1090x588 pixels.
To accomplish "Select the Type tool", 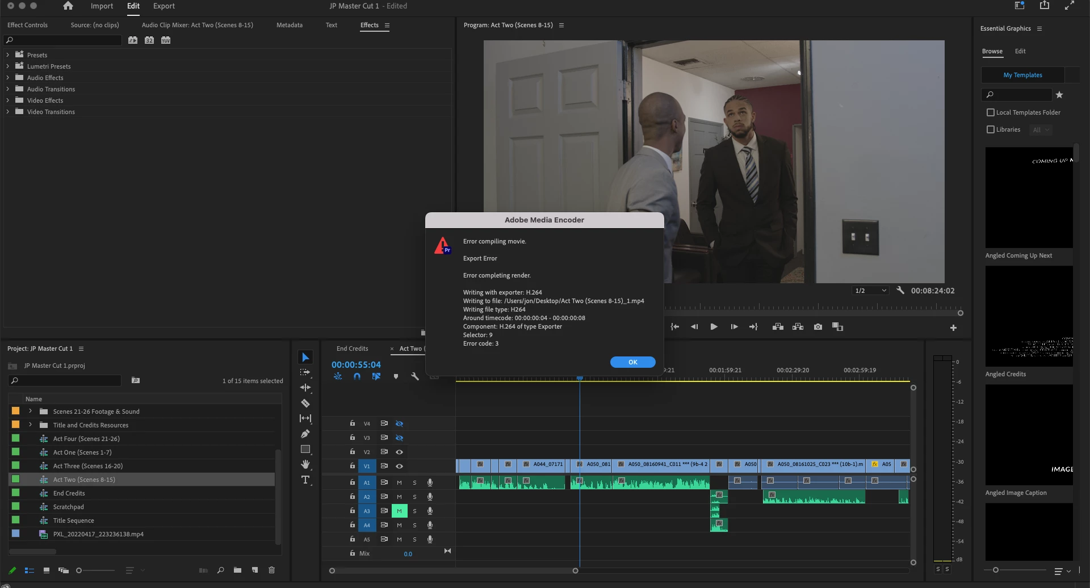I will point(305,480).
